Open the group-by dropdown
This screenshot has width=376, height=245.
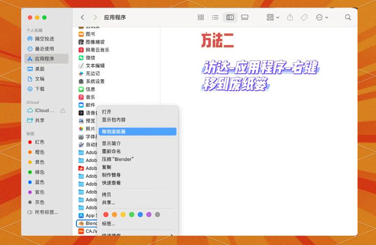(273, 17)
